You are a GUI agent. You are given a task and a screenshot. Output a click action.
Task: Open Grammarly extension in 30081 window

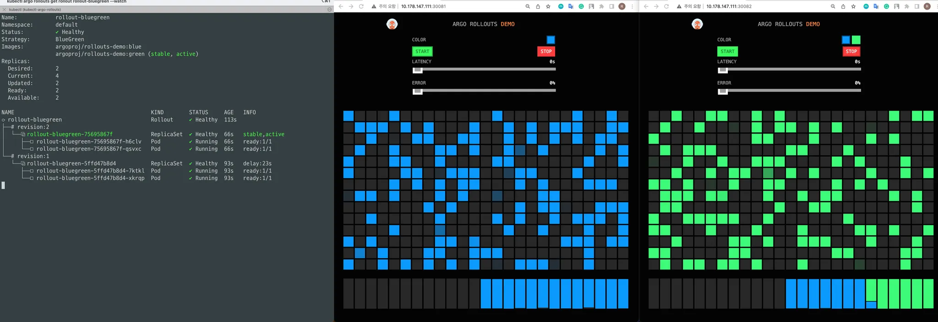(581, 6)
